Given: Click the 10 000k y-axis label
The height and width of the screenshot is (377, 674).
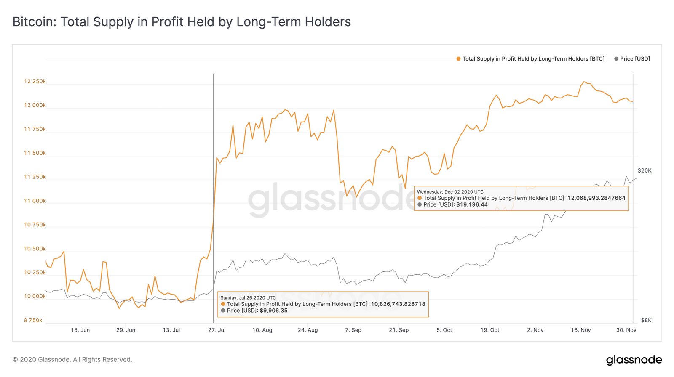Looking at the screenshot, I should pos(35,297).
